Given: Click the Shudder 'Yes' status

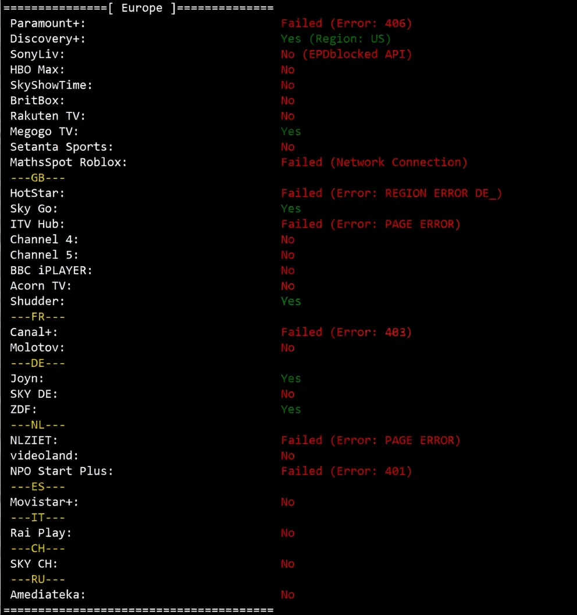Looking at the screenshot, I should click(x=291, y=301).
